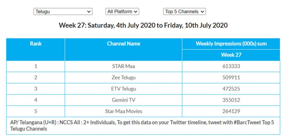The image size is (287, 138).
Task: Expand the All Platform dropdown
Action: pyautogui.click(x=122, y=12)
